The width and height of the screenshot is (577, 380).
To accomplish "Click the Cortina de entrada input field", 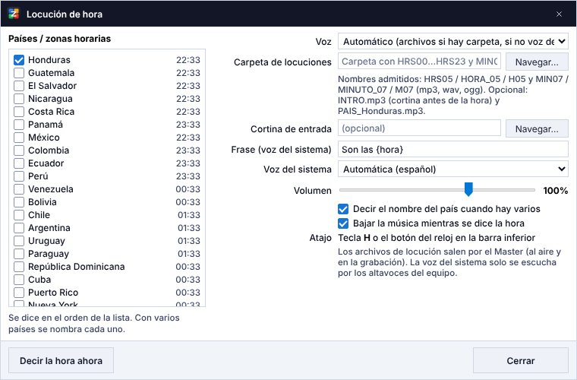I will 419,128.
